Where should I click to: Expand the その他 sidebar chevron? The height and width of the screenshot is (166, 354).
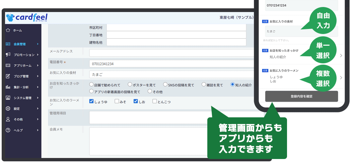pos(38,119)
